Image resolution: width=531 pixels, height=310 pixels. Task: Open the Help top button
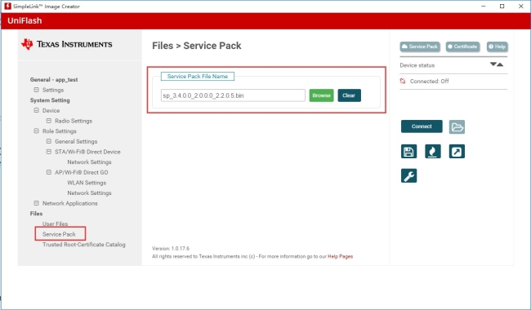[498, 46]
